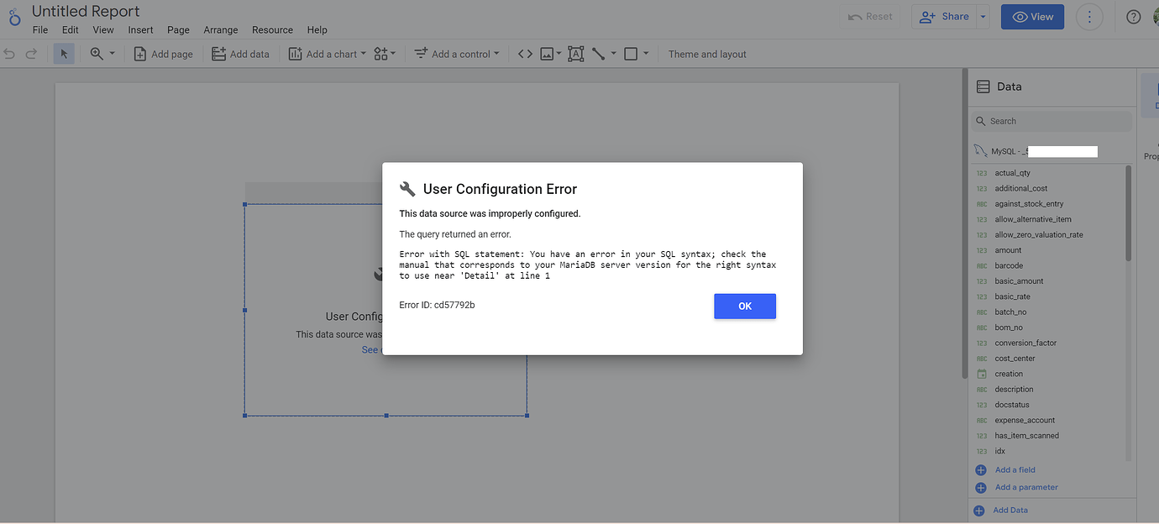
Task: Click the Redo icon
Action: click(31, 53)
